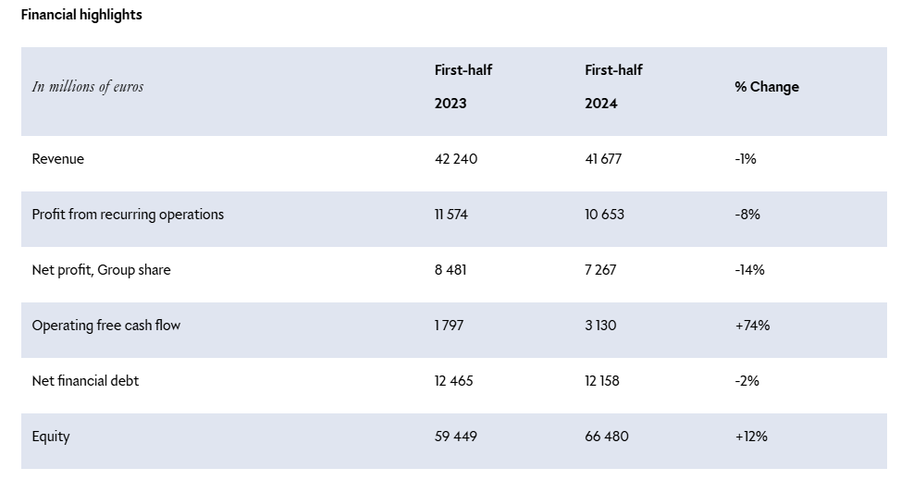Select the First-half 2023 column header

(463, 87)
